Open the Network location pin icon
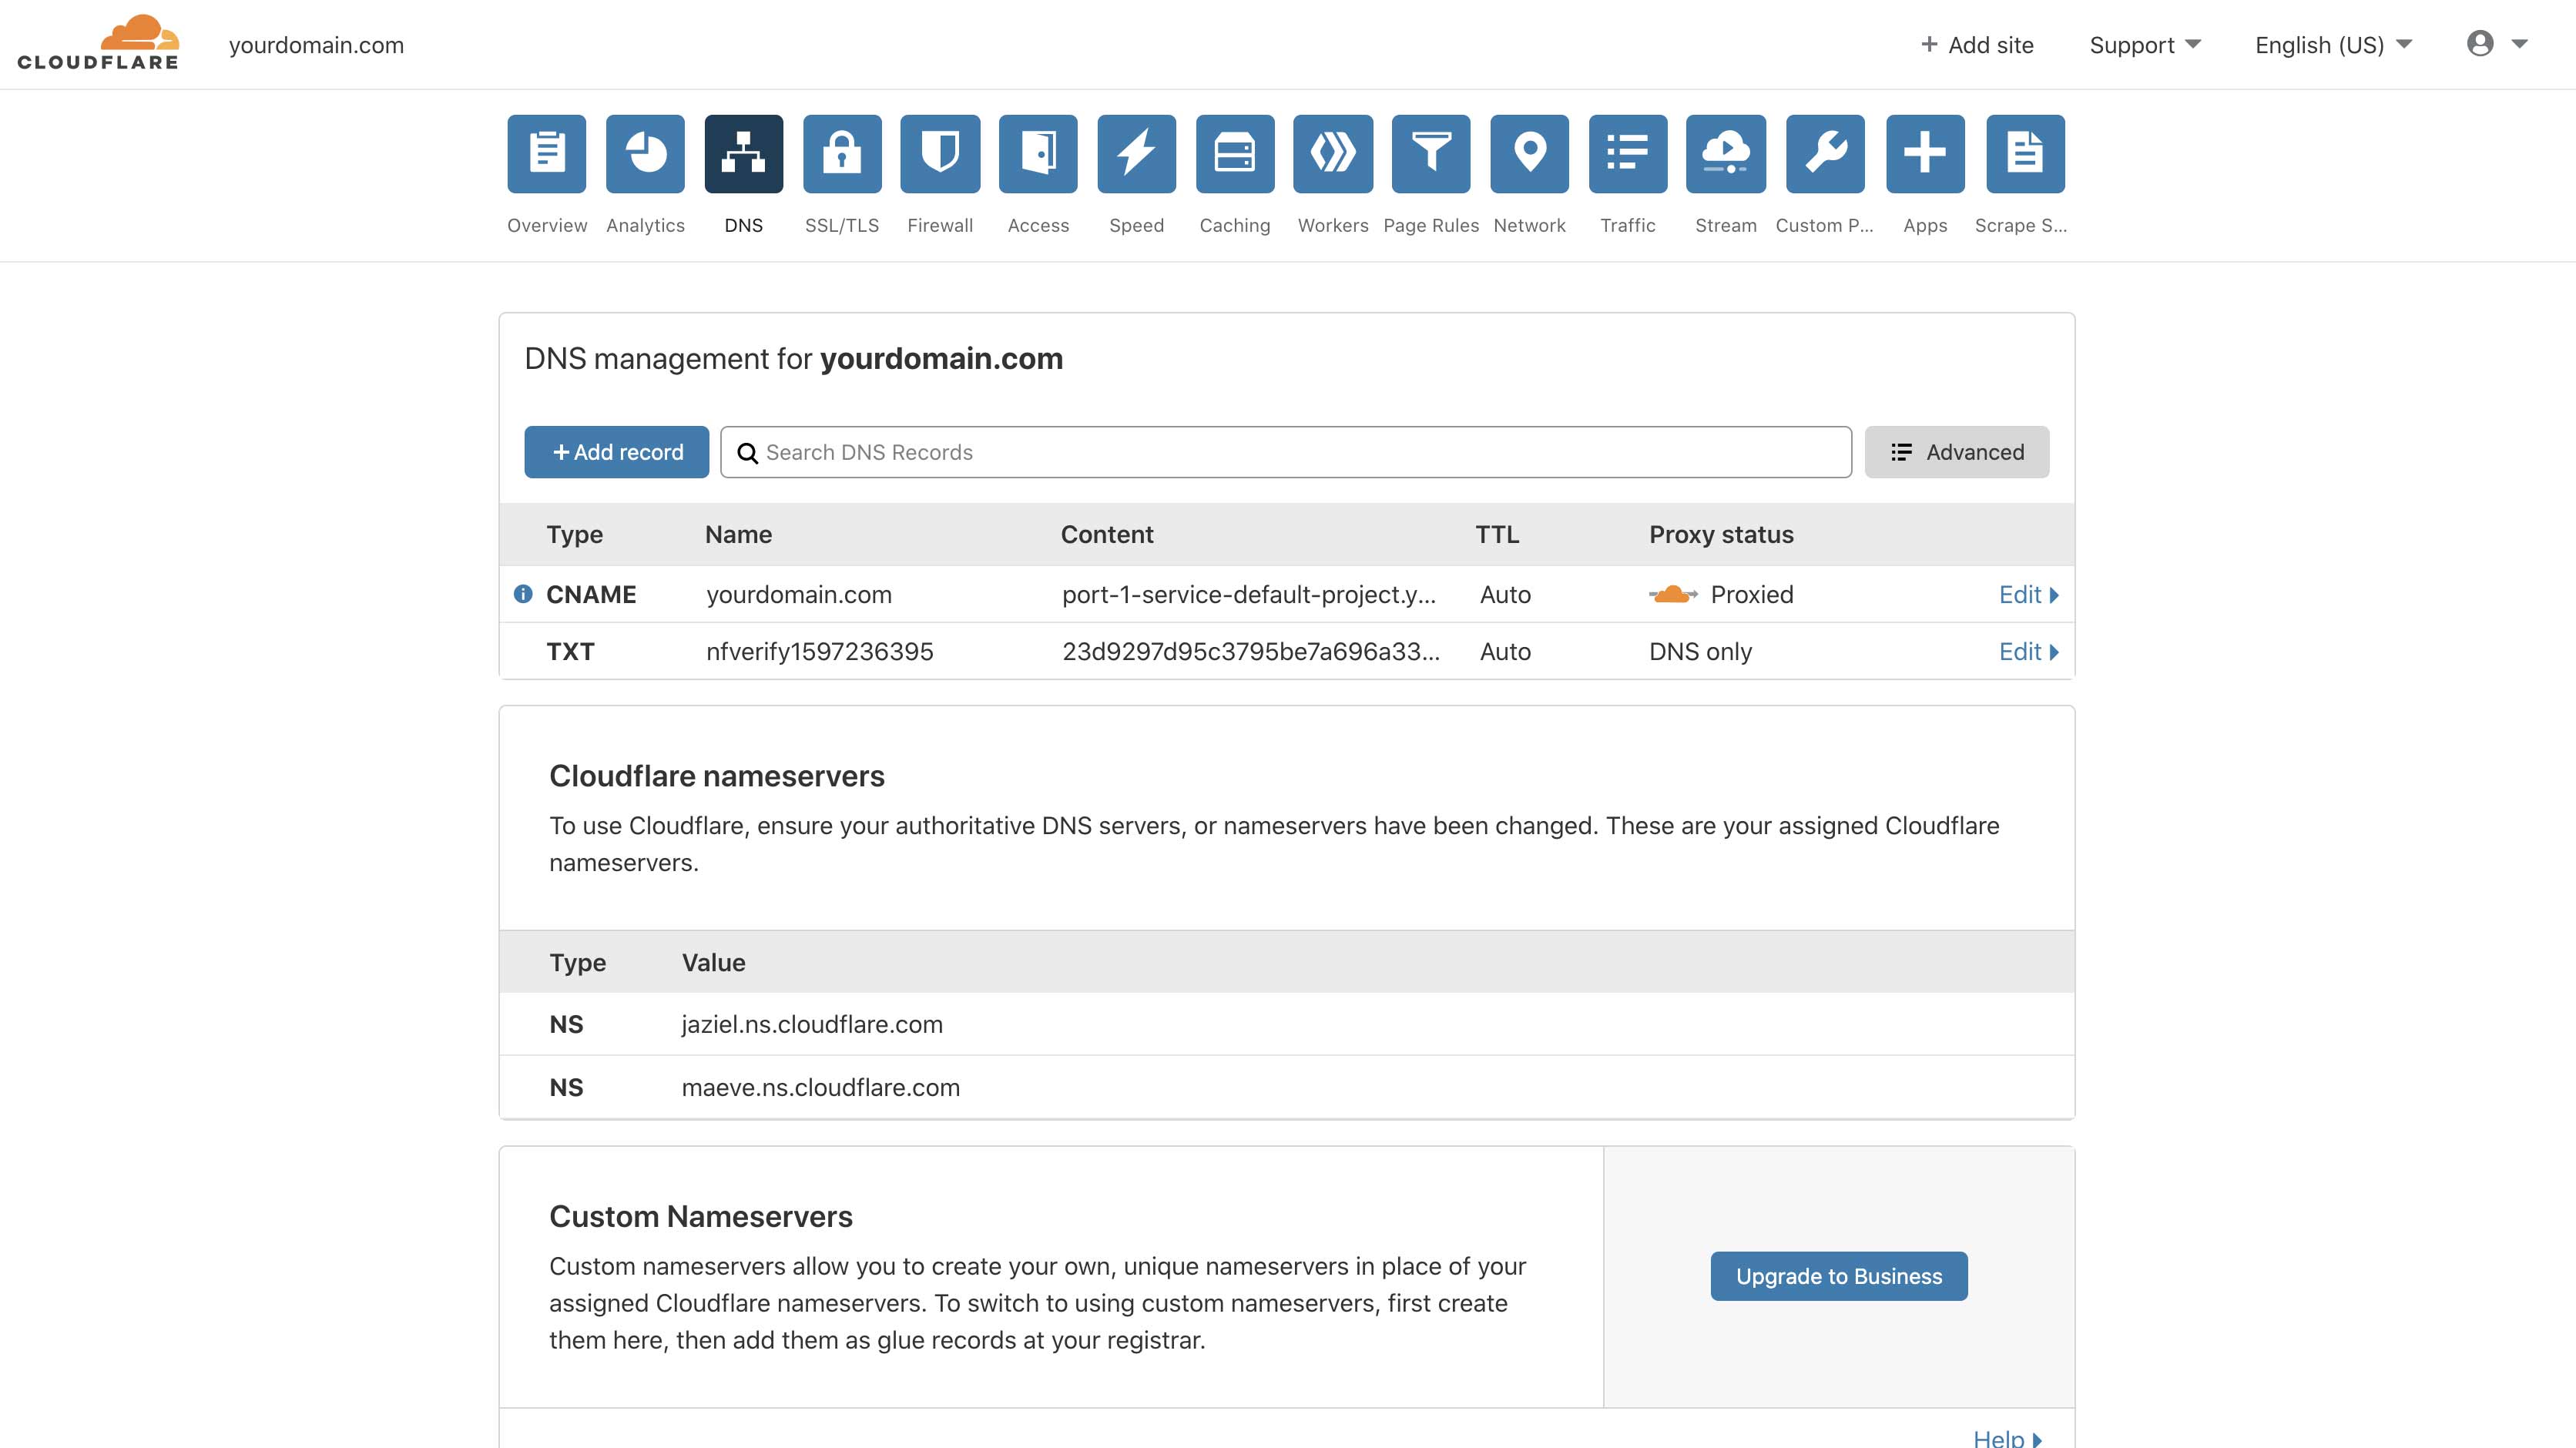This screenshot has height=1448, width=2576. coord(1529,154)
